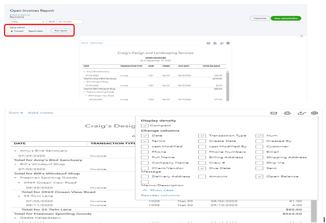
Task: Click the Save customization button
Action: (286, 18)
